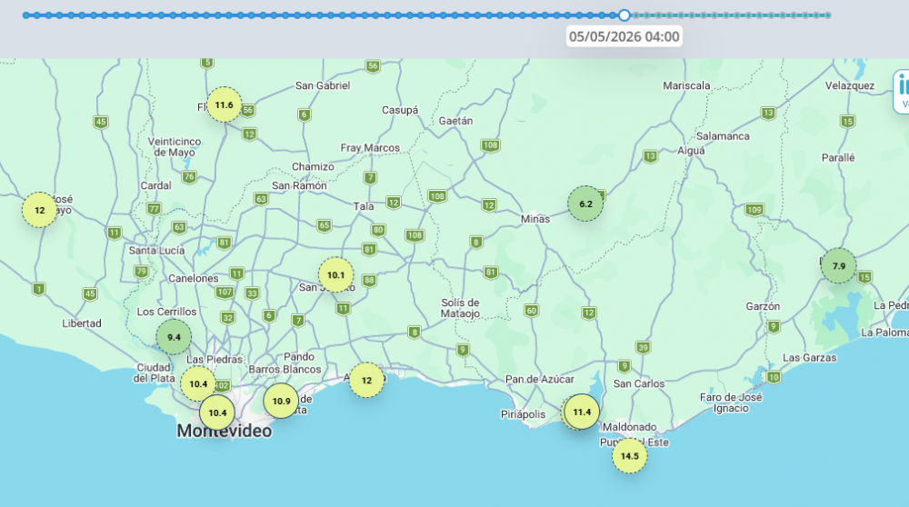The height and width of the screenshot is (507, 909).
Task: Click the Libertad town label
Action: pyautogui.click(x=82, y=323)
